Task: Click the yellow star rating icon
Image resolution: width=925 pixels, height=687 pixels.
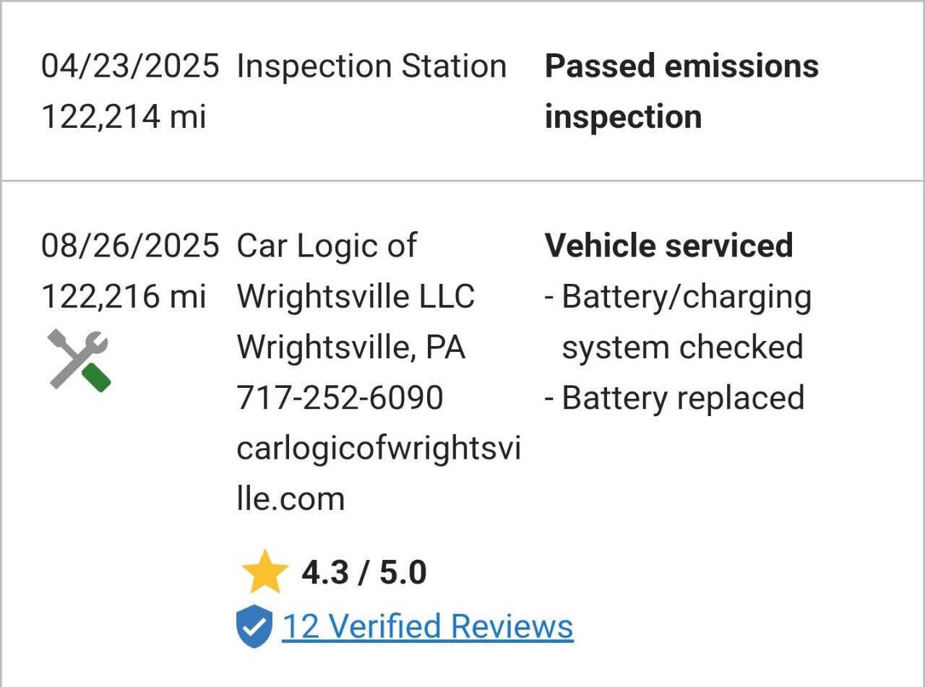Action: pos(267,570)
